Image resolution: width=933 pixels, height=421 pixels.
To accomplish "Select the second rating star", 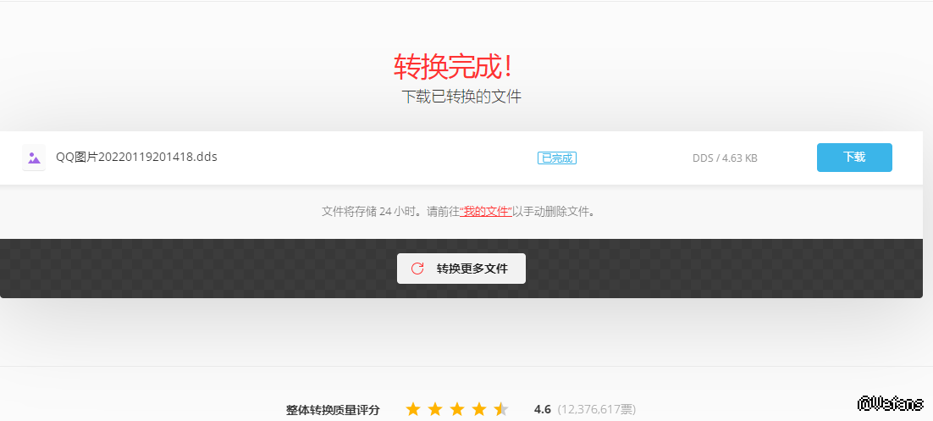I will click(x=435, y=409).
